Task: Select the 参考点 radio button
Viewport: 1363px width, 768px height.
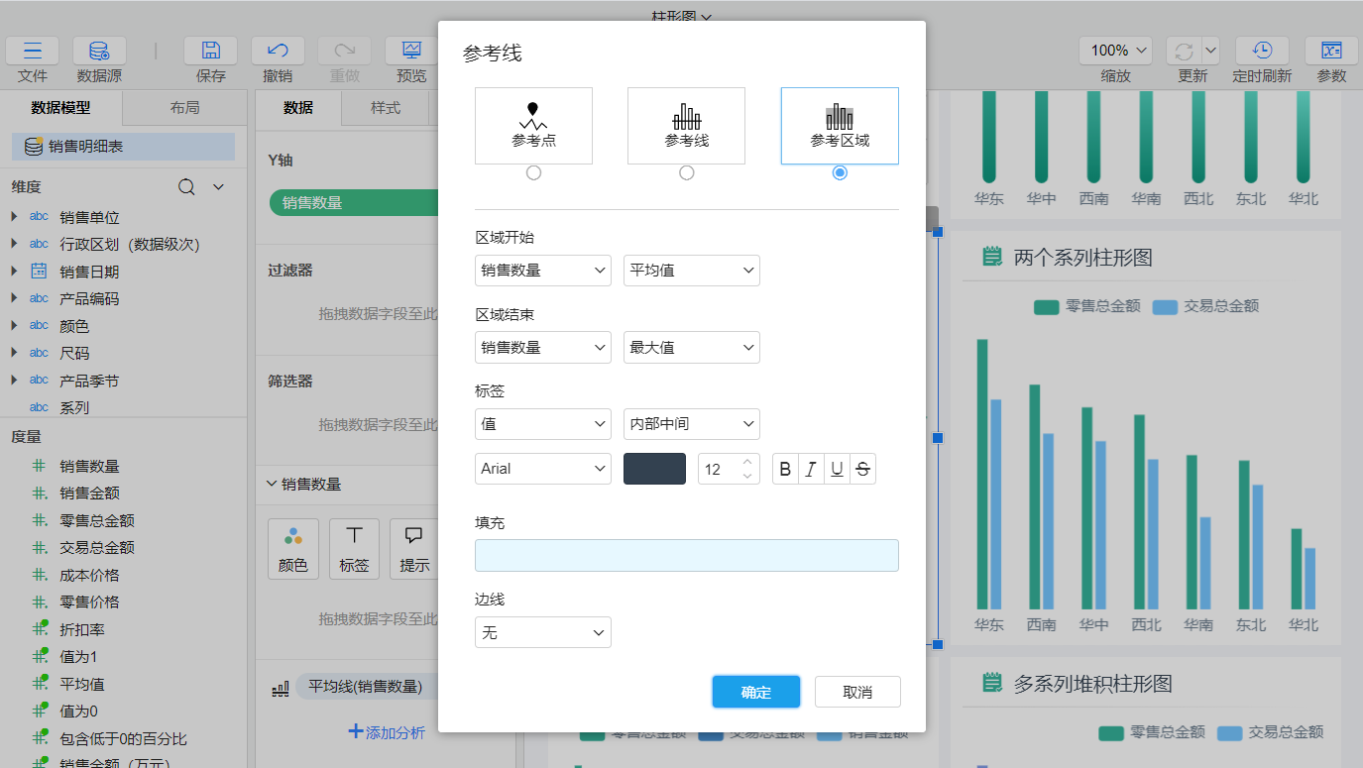Action: point(533,171)
